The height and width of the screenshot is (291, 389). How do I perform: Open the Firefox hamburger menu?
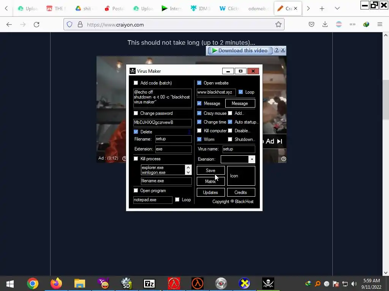point(380,24)
